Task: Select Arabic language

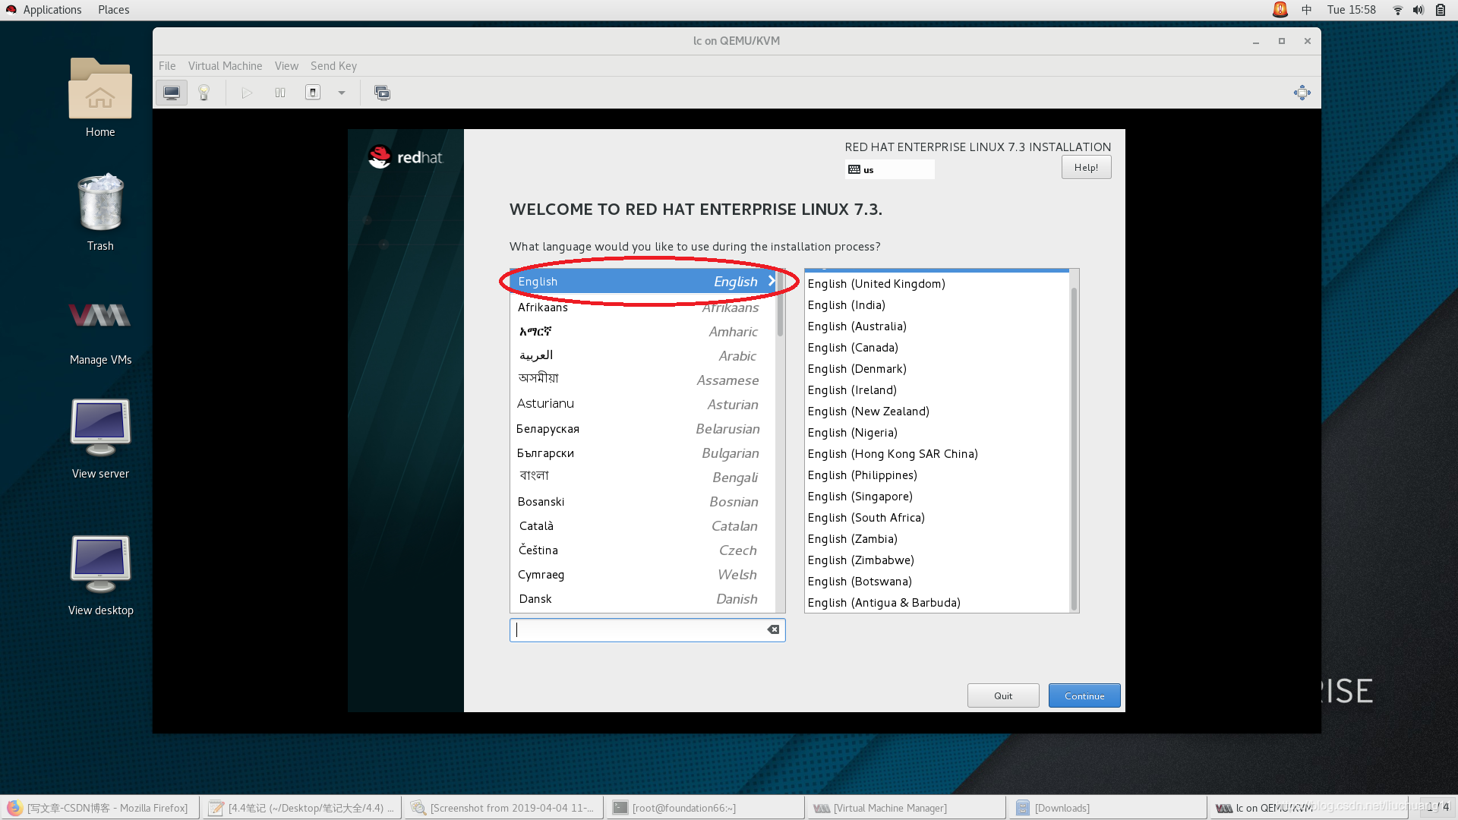Action: pos(642,356)
